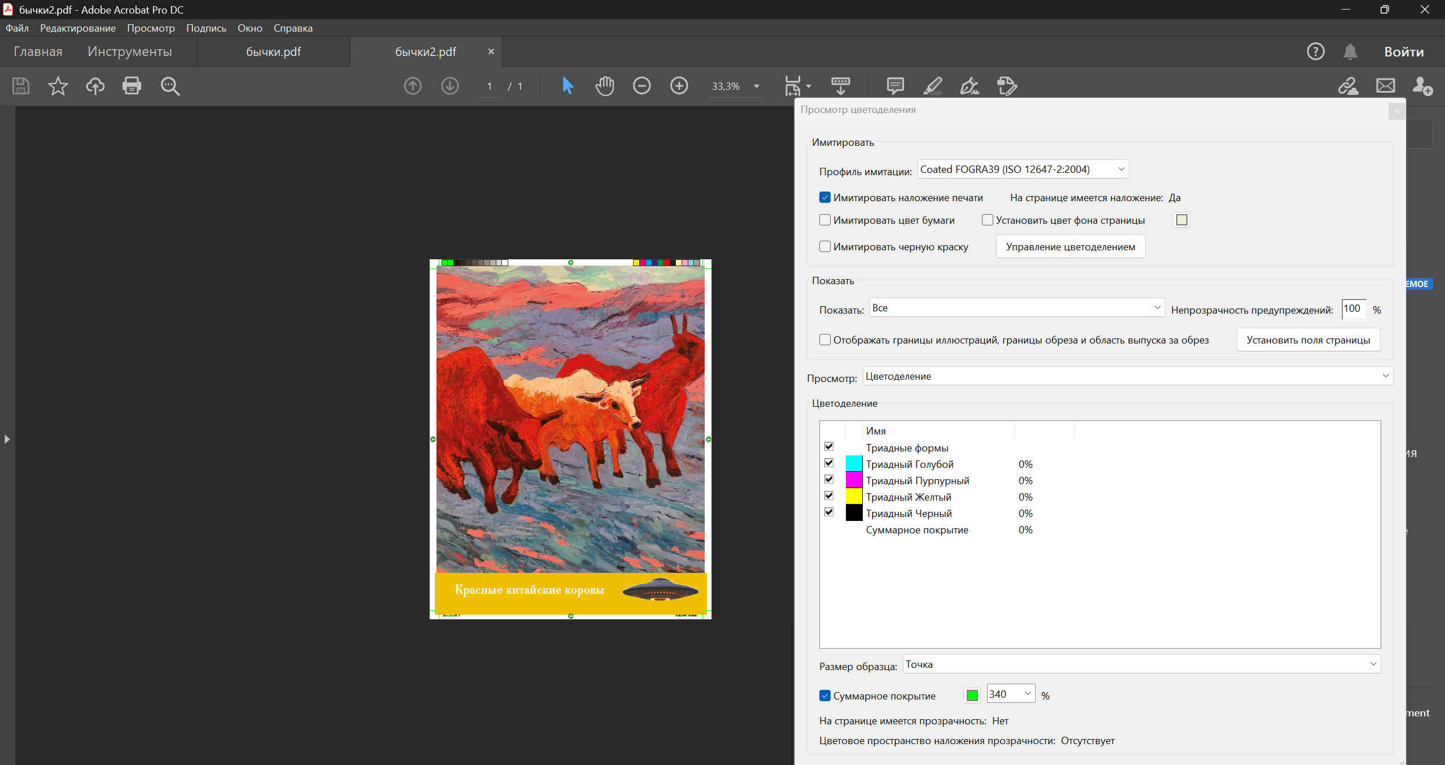This screenshot has width=1445, height=765.
Task: Add a comment note icon
Action: pyautogui.click(x=896, y=86)
